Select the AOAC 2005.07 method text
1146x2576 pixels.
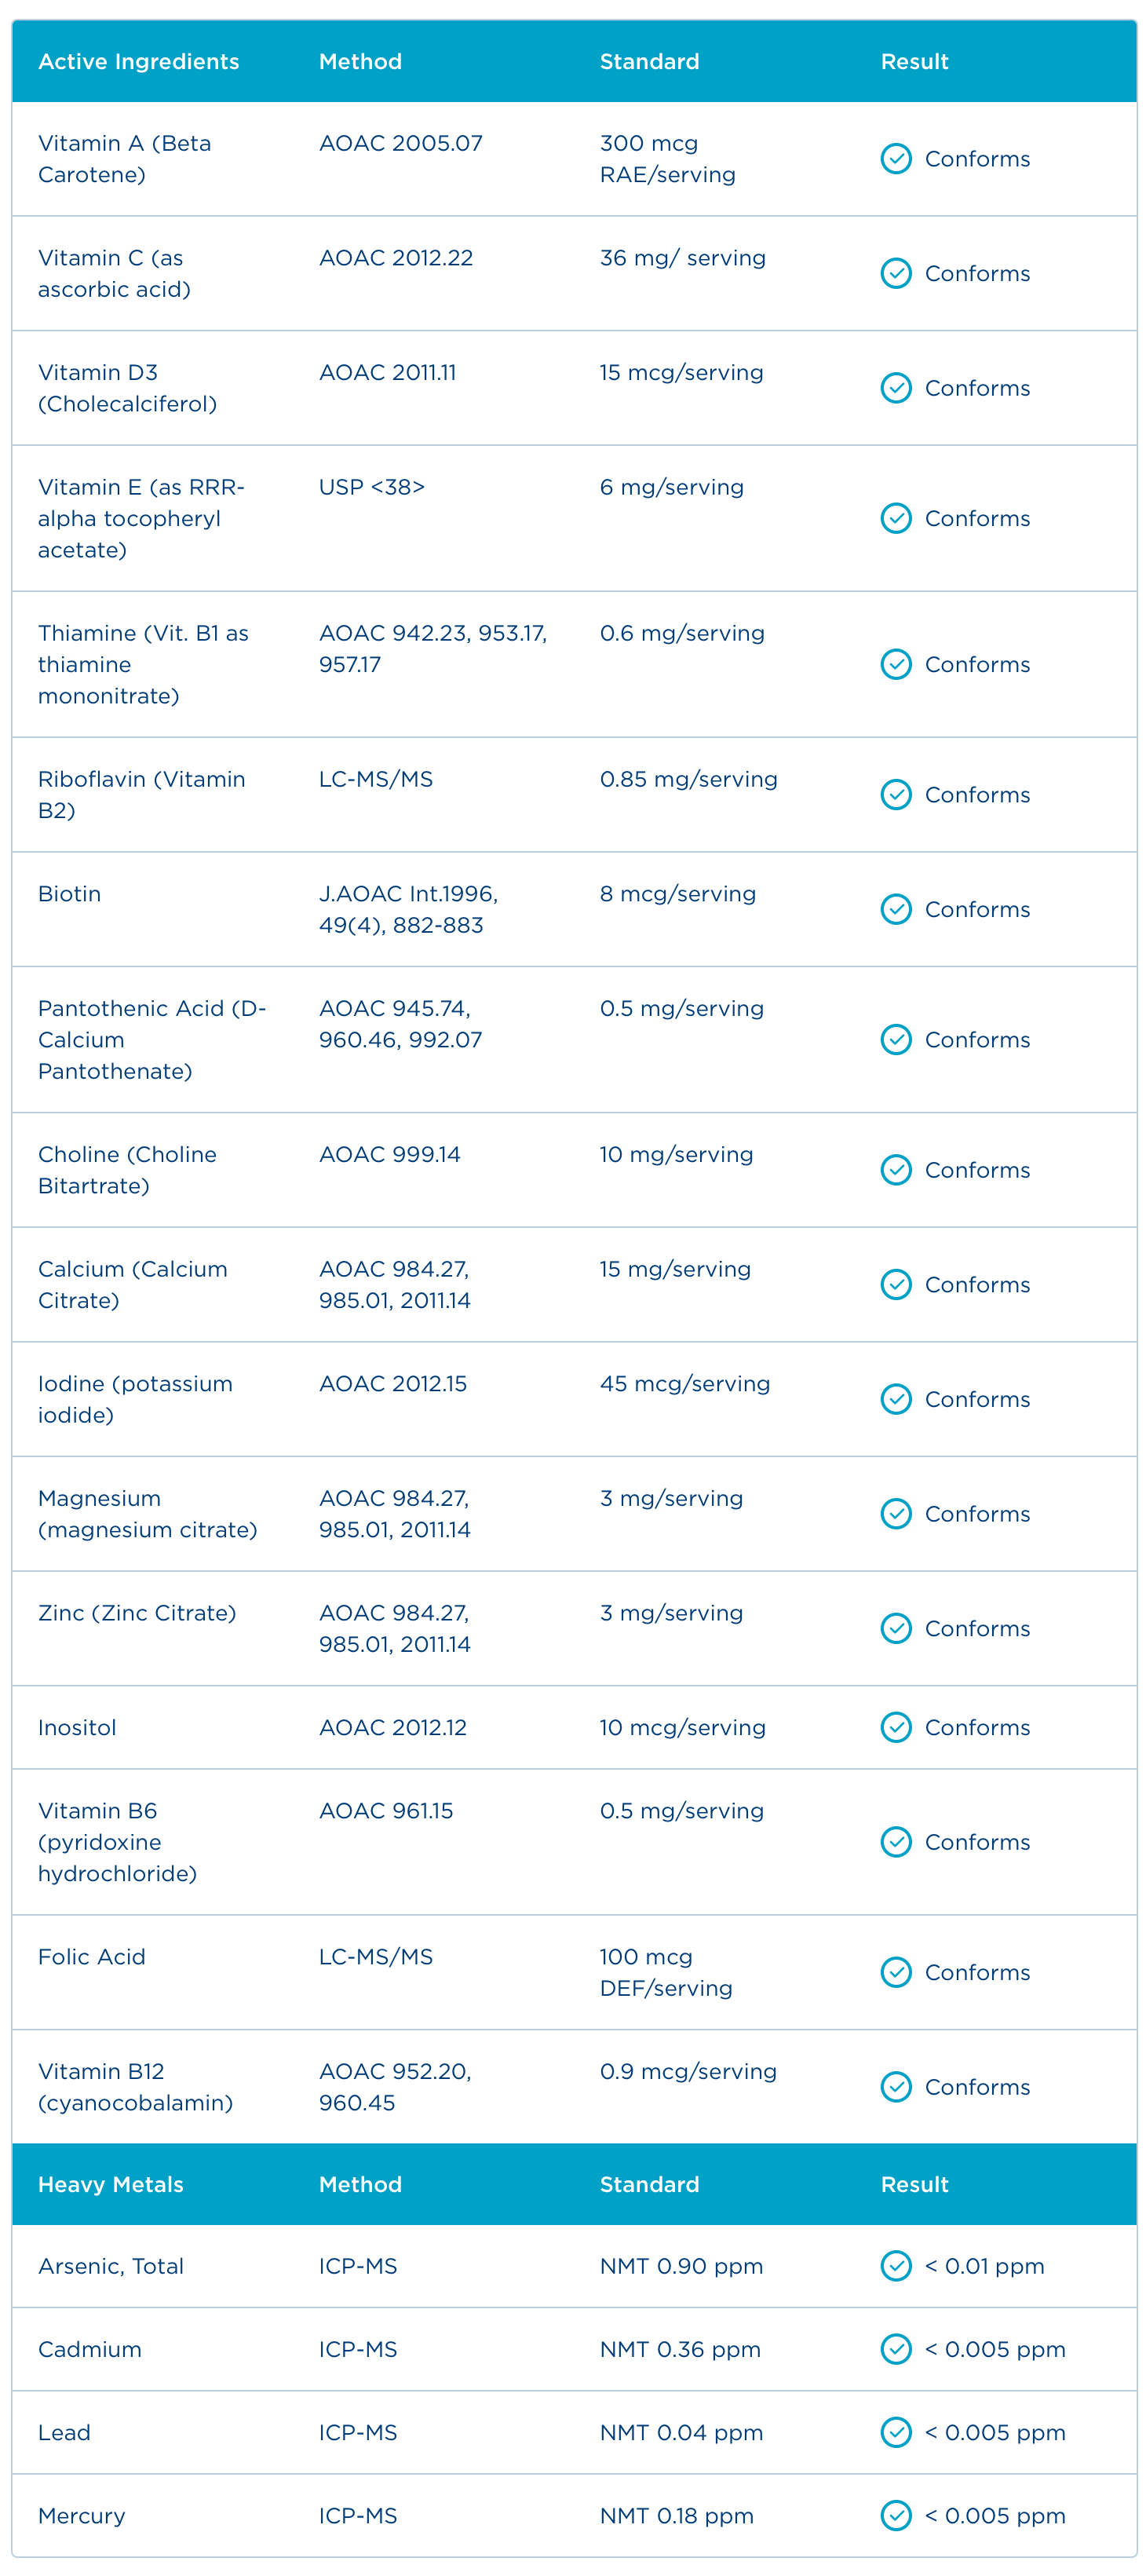pos(400,143)
